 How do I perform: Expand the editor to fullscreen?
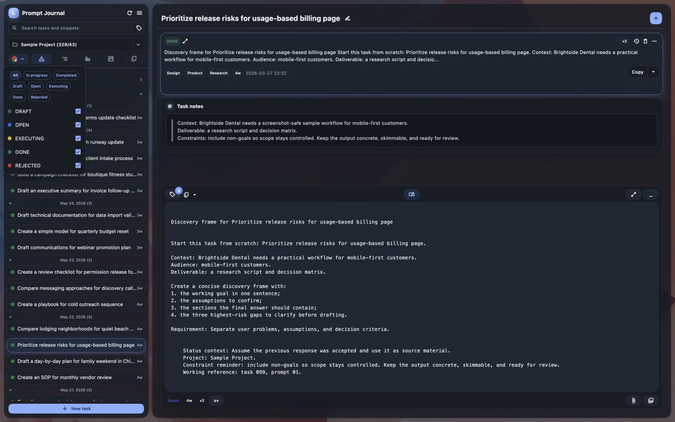633,195
